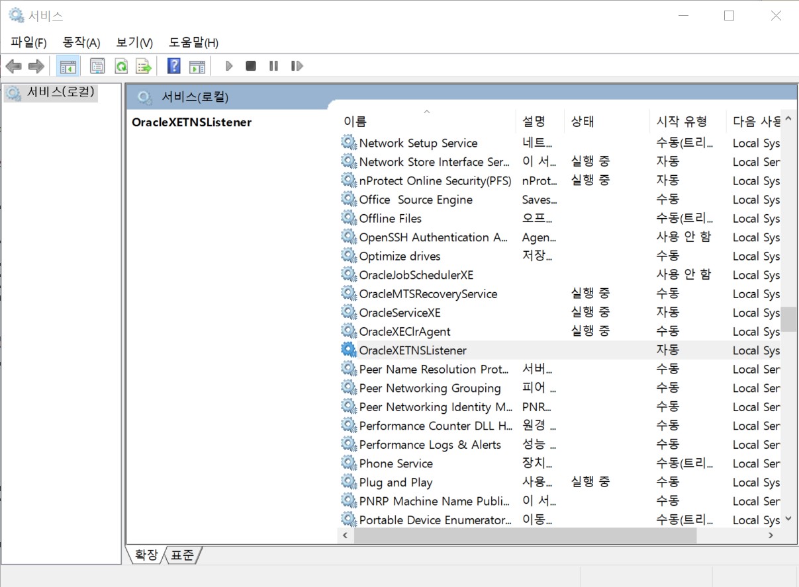Sort by the 이름 column header
The height and width of the screenshot is (587, 799).
click(427, 121)
